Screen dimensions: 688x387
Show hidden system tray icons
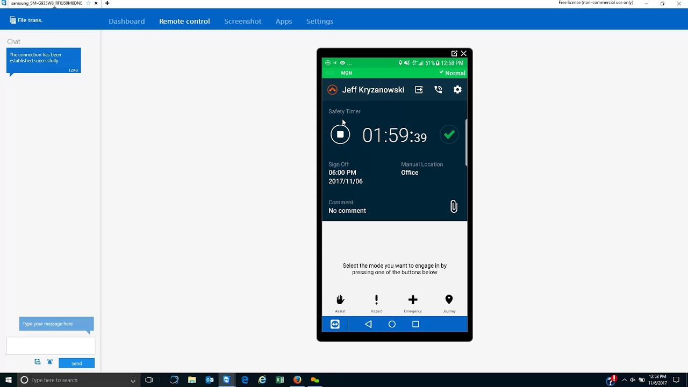click(624, 380)
